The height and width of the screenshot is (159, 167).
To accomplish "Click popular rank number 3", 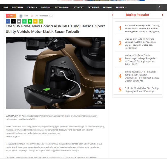I will [x=120, y=60].
